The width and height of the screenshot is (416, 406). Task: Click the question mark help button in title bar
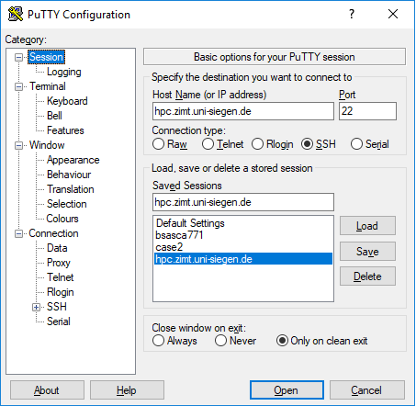352,14
